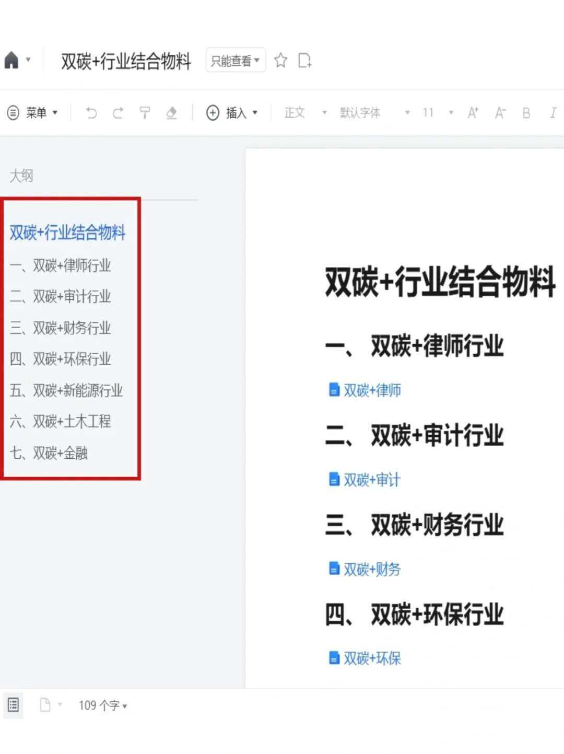The height and width of the screenshot is (754, 564).
Task: Star this document as favorite
Action: [280, 61]
